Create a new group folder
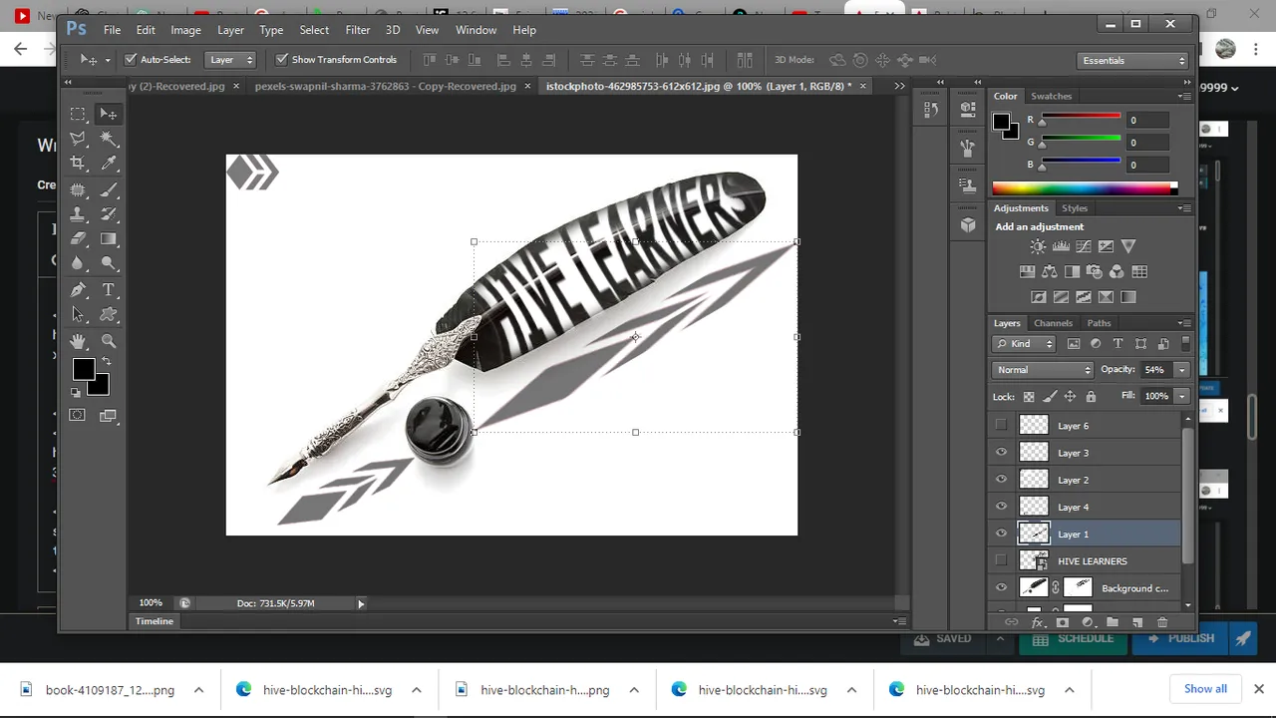The image size is (1276, 718). [x=1113, y=622]
